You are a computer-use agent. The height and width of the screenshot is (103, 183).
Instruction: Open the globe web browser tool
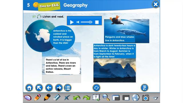click(x=136, y=98)
